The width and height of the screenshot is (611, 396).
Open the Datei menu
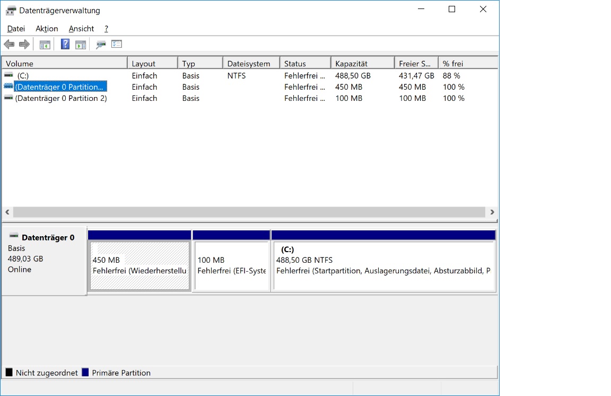(x=16, y=29)
